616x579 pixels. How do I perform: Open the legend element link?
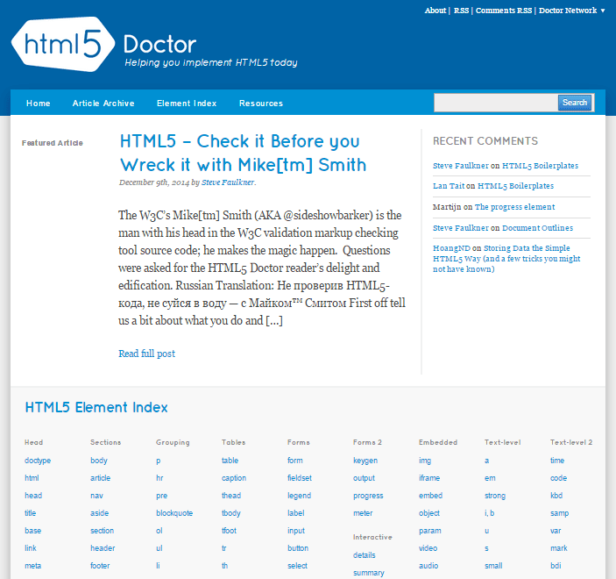click(x=299, y=496)
